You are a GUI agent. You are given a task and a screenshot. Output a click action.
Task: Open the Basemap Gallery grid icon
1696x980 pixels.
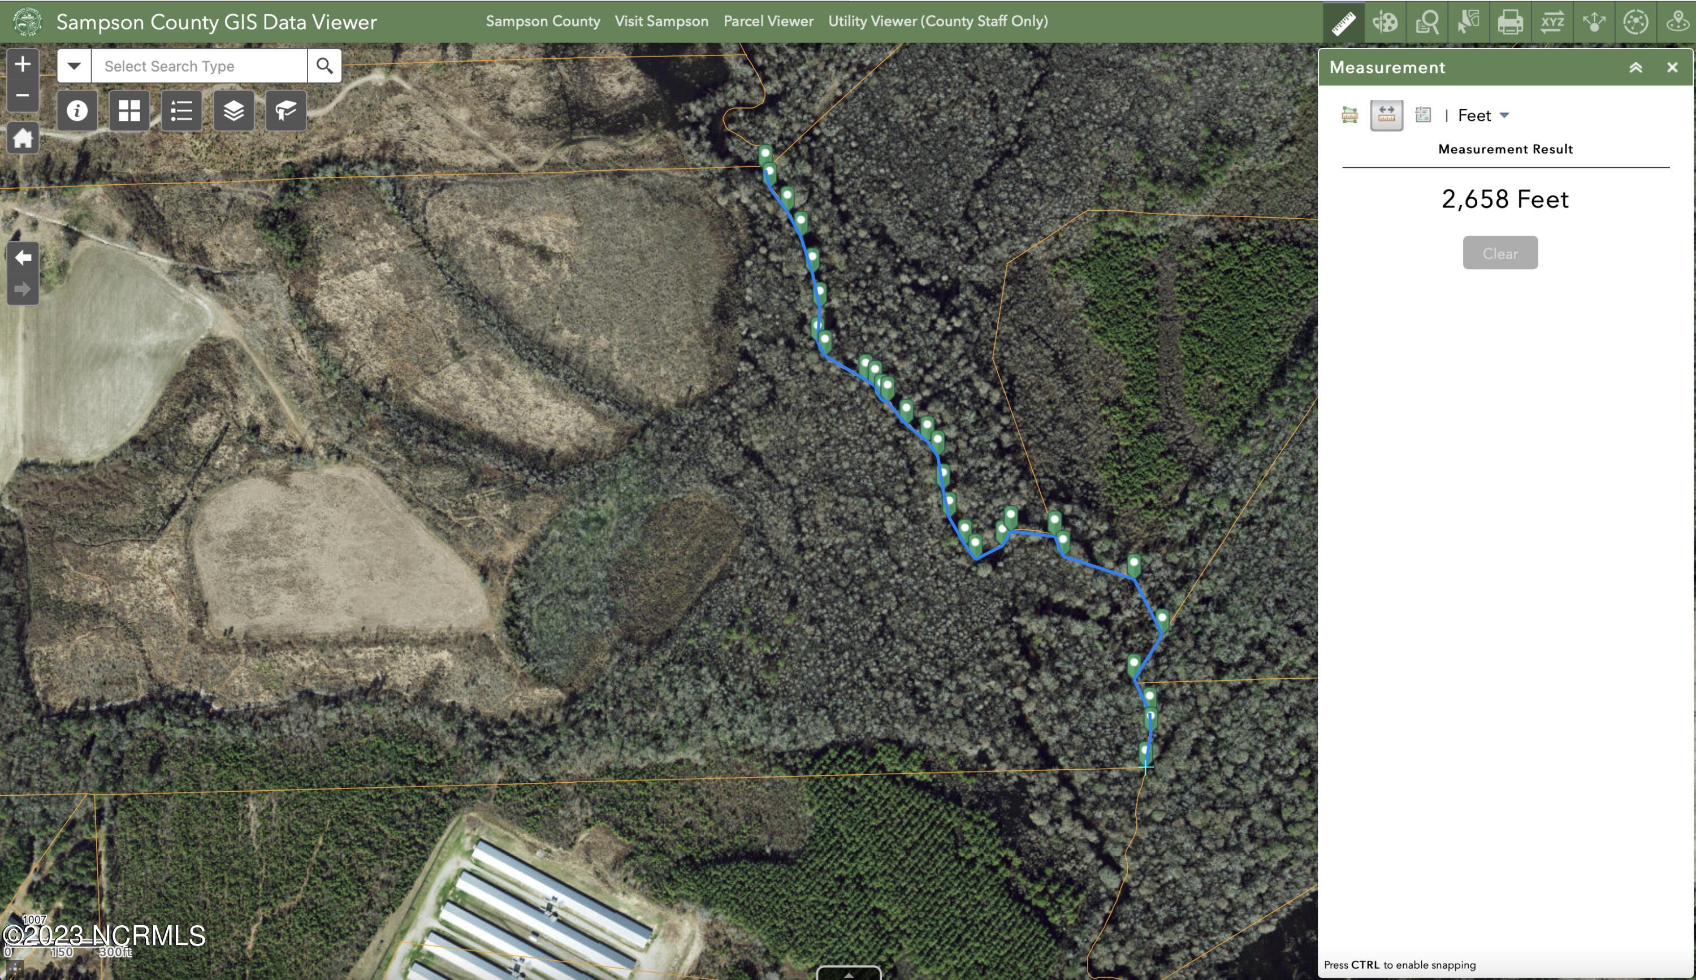[x=129, y=110]
